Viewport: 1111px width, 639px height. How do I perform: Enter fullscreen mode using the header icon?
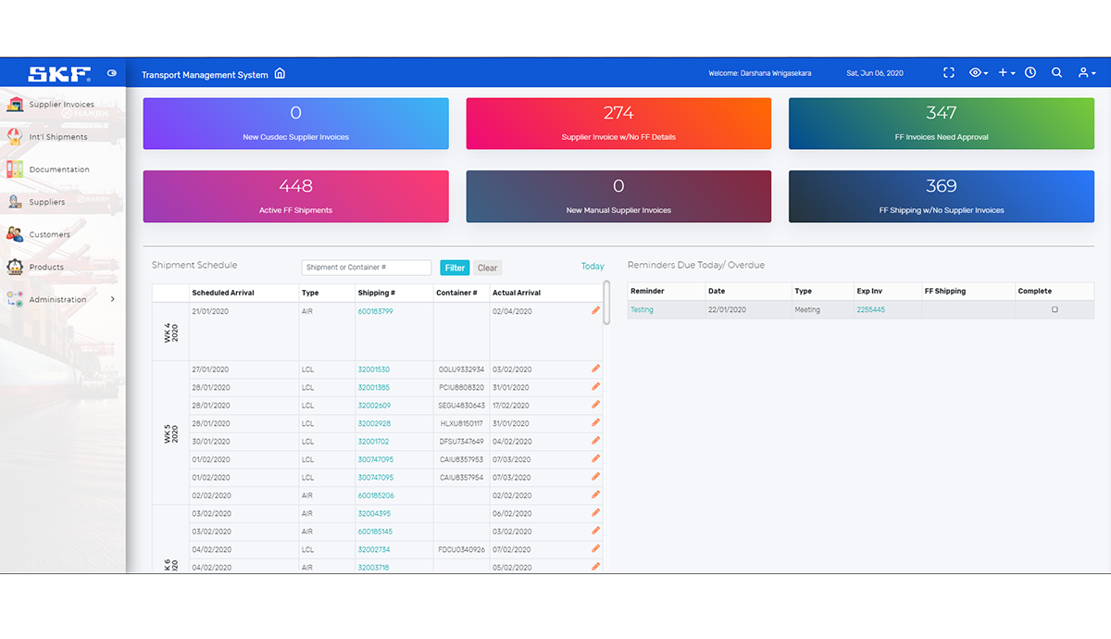coord(949,73)
